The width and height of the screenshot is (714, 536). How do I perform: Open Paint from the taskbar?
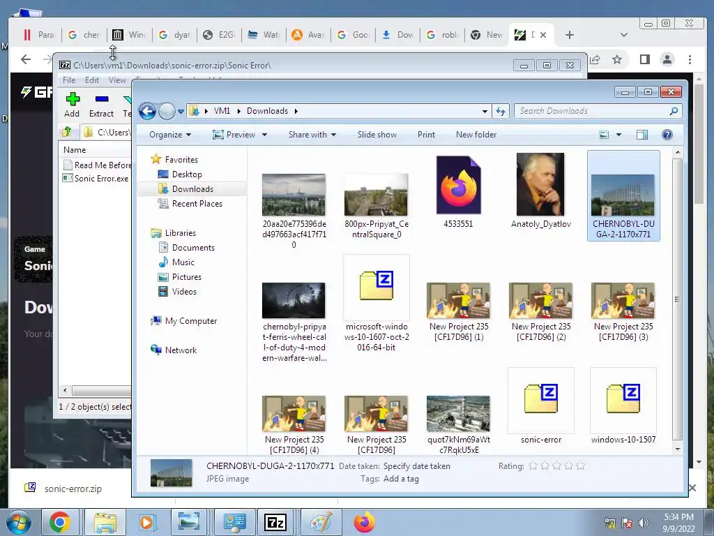point(321,522)
